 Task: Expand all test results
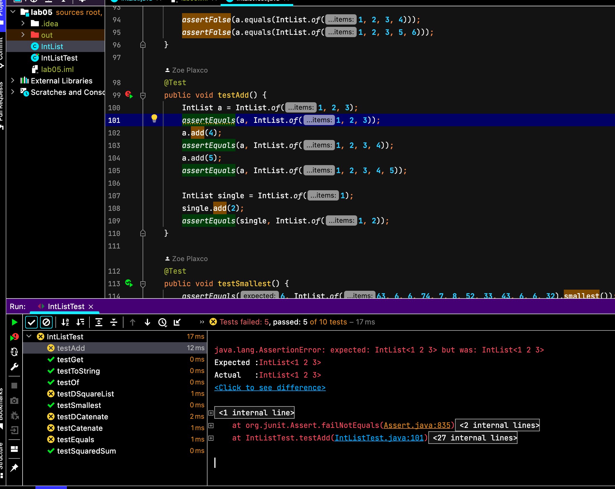[99, 322]
